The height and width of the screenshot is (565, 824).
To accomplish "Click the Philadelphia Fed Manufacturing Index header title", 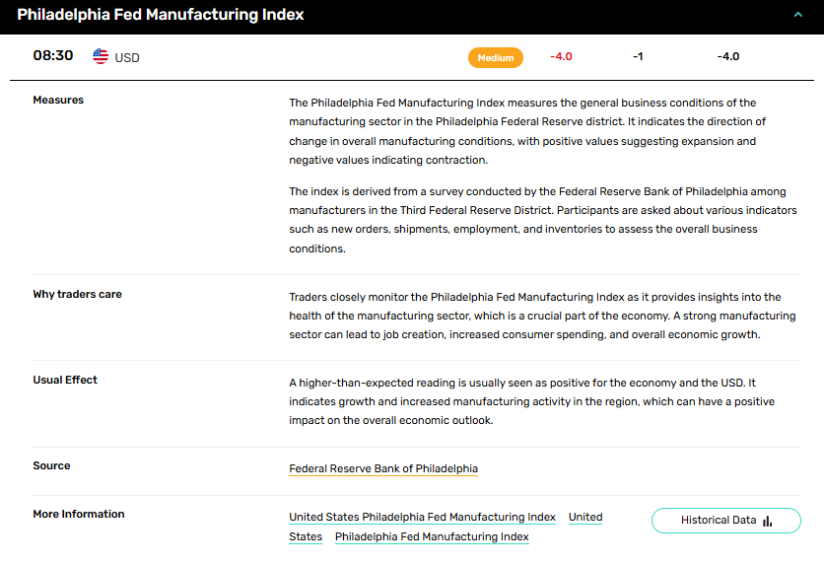I will point(161,15).
